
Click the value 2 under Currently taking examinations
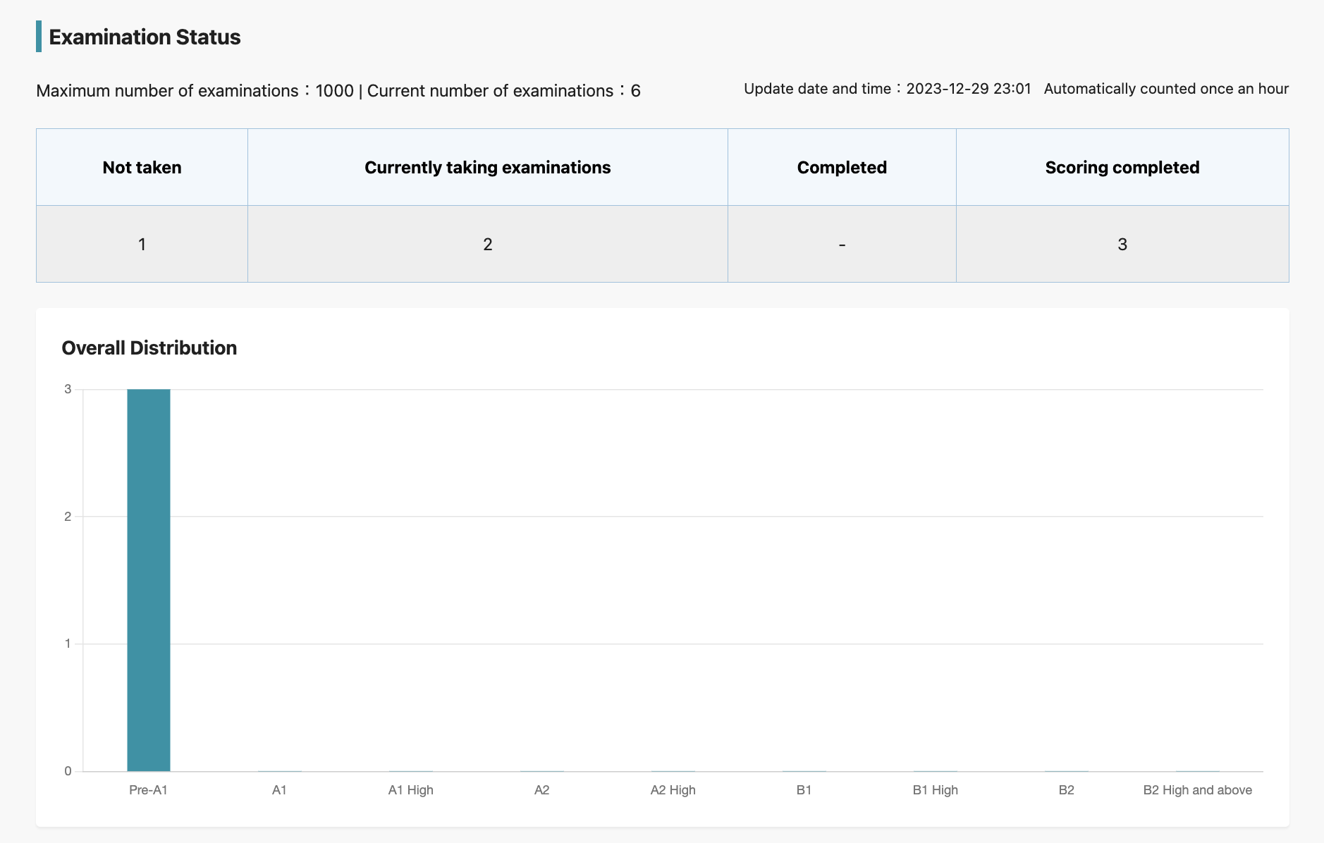click(x=487, y=243)
